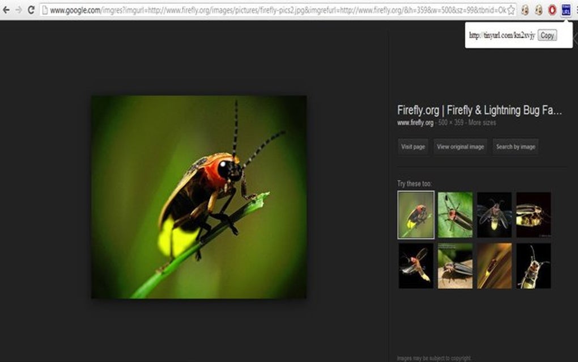Click the Visit page button
The width and height of the screenshot is (578, 362).
412,146
